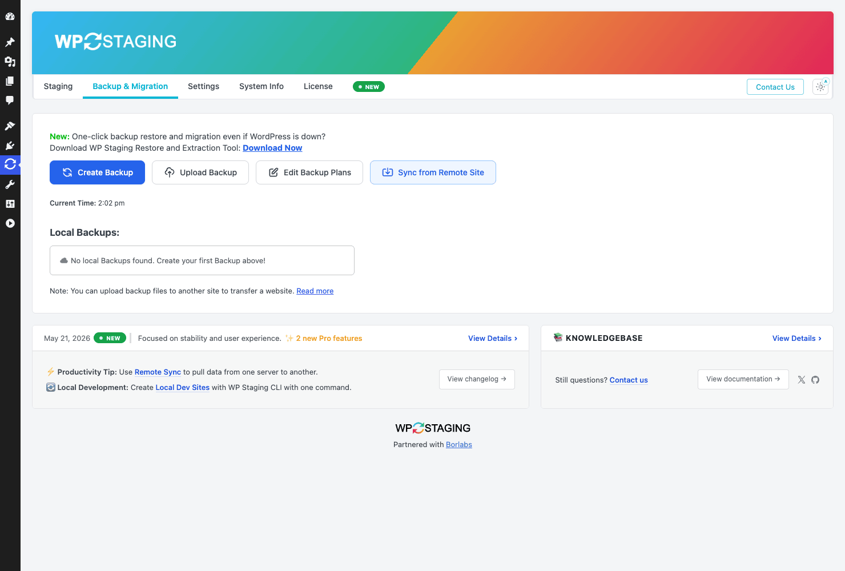Open Comments via the speech bubble icon
Screen dimensions: 845x571
click(10, 100)
